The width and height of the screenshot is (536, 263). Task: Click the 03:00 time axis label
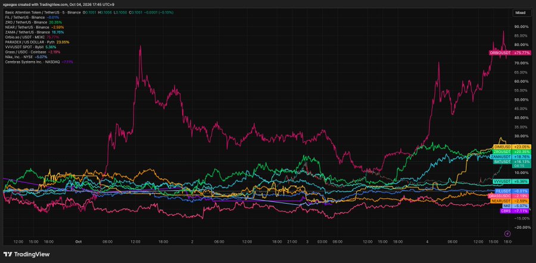coord(322,241)
